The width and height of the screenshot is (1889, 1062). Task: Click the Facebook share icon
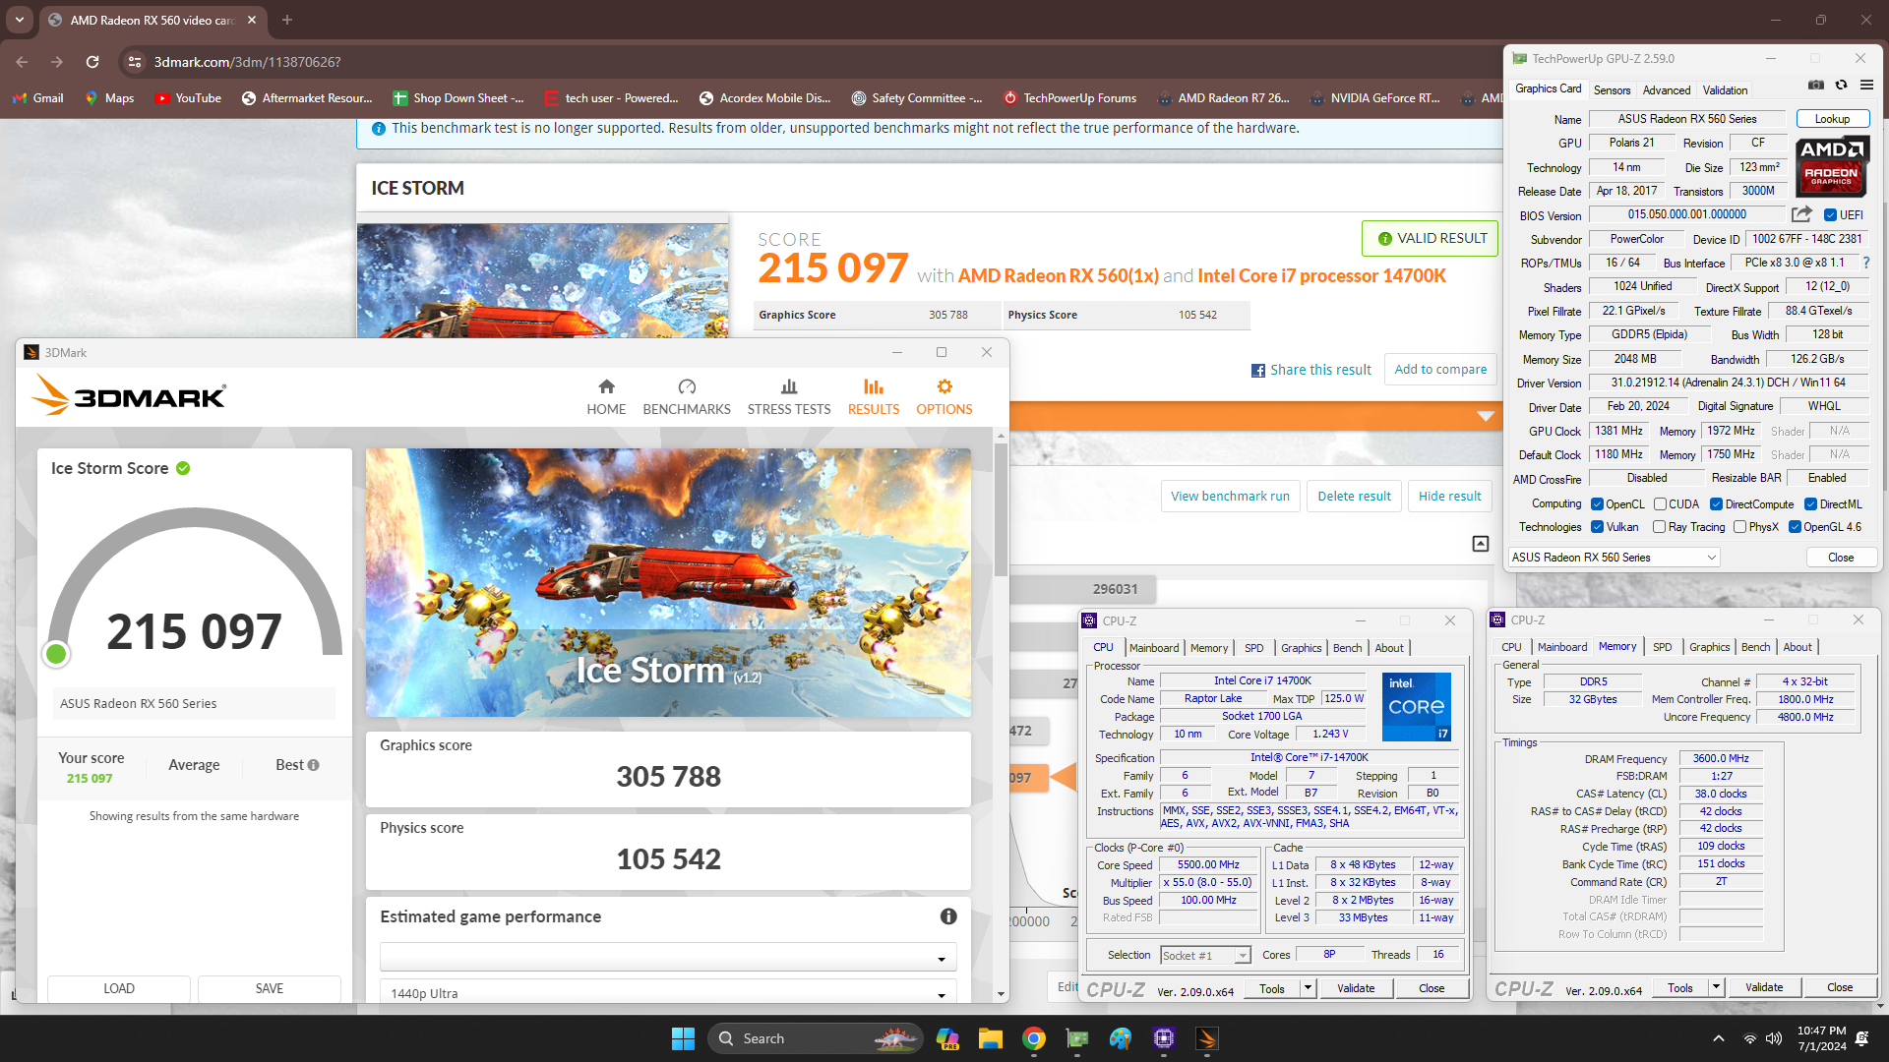[1257, 371]
